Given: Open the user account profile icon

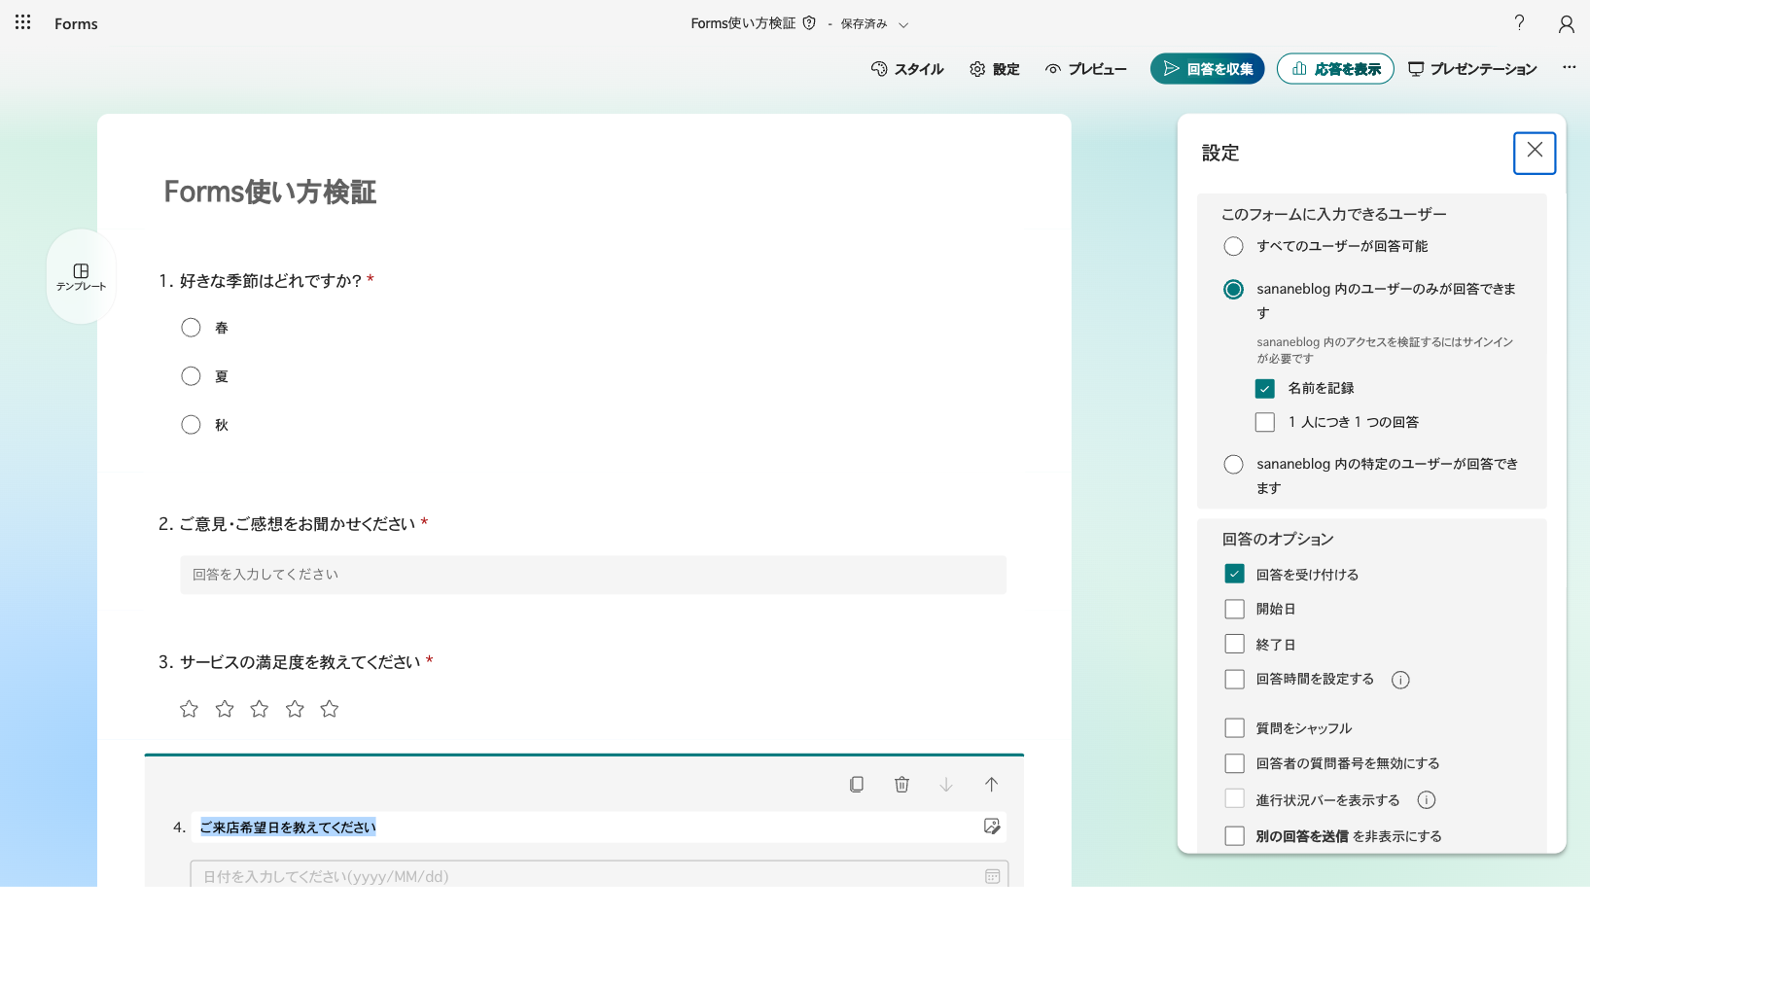Looking at the screenshot, I should click(1566, 23).
